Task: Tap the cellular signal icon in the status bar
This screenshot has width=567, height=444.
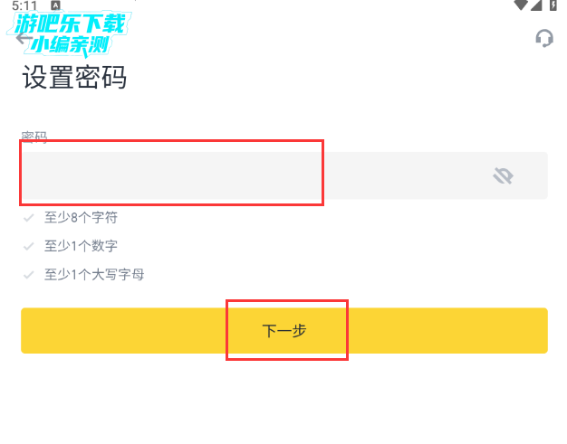Action: tap(536, 5)
